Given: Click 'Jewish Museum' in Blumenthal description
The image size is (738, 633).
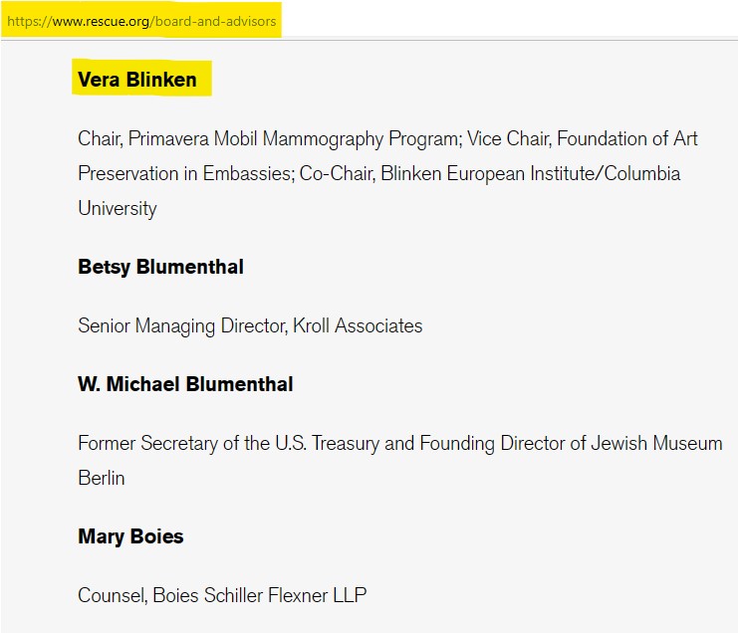Looking at the screenshot, I should [656, 443].
